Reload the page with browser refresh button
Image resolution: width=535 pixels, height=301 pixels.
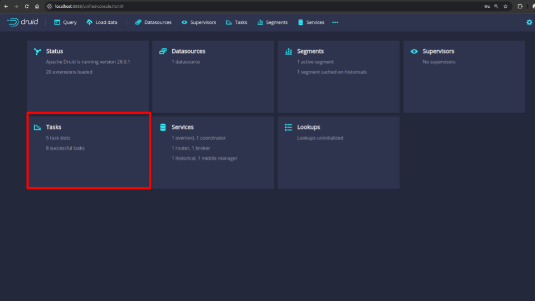click(x=26, y=6)
